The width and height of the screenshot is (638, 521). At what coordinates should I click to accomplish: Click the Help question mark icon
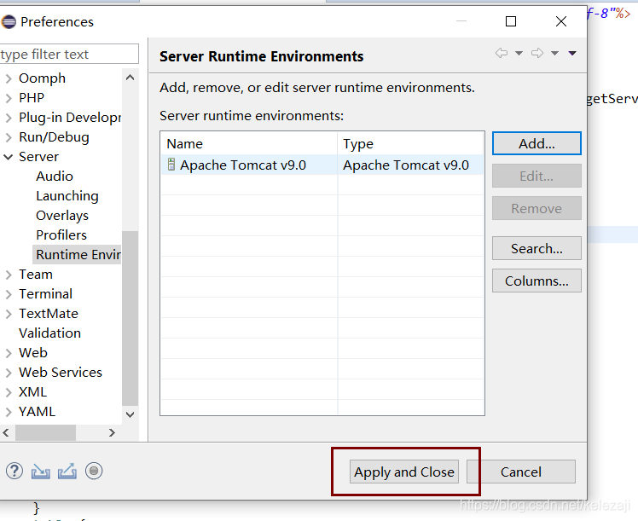[x=14, y=471]
